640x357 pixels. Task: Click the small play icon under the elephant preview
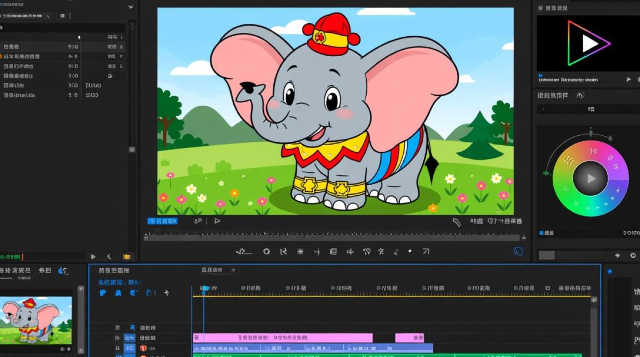click(217, 221)
